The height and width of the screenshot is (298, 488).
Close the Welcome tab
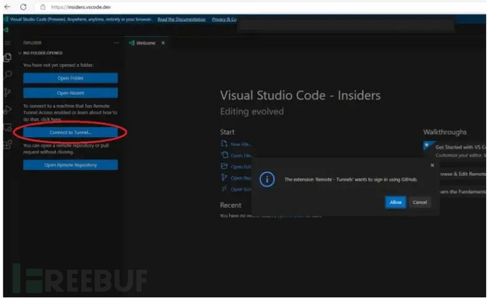[x=163, y=43]
